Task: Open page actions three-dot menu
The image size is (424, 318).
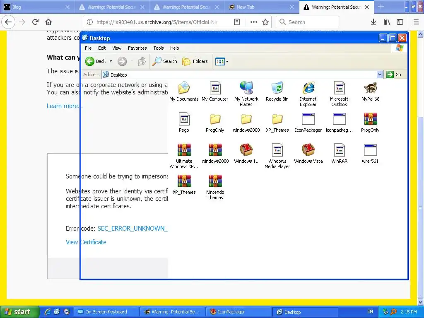Action: pos(254,22)
